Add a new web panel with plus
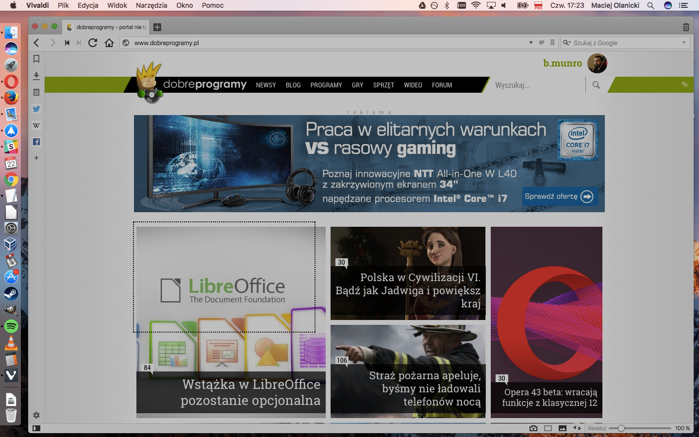 click(x=36, y=158)
